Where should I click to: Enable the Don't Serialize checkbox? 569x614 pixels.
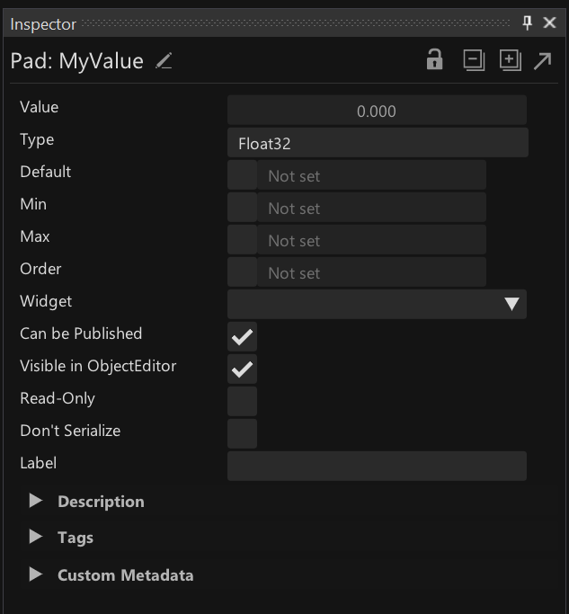242,433
